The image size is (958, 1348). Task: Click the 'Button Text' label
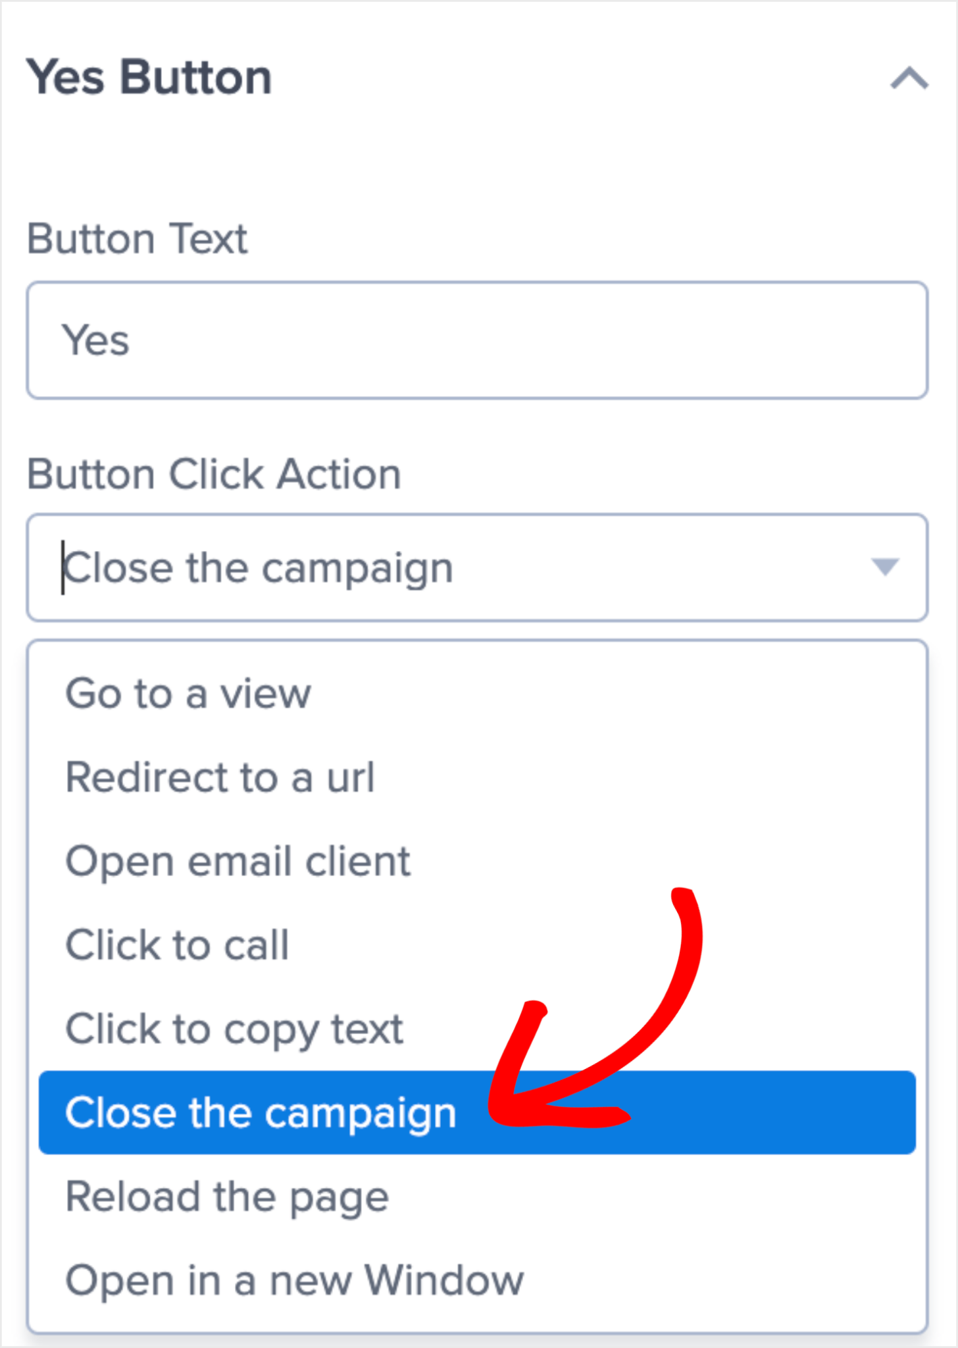(x=137, y=239)
